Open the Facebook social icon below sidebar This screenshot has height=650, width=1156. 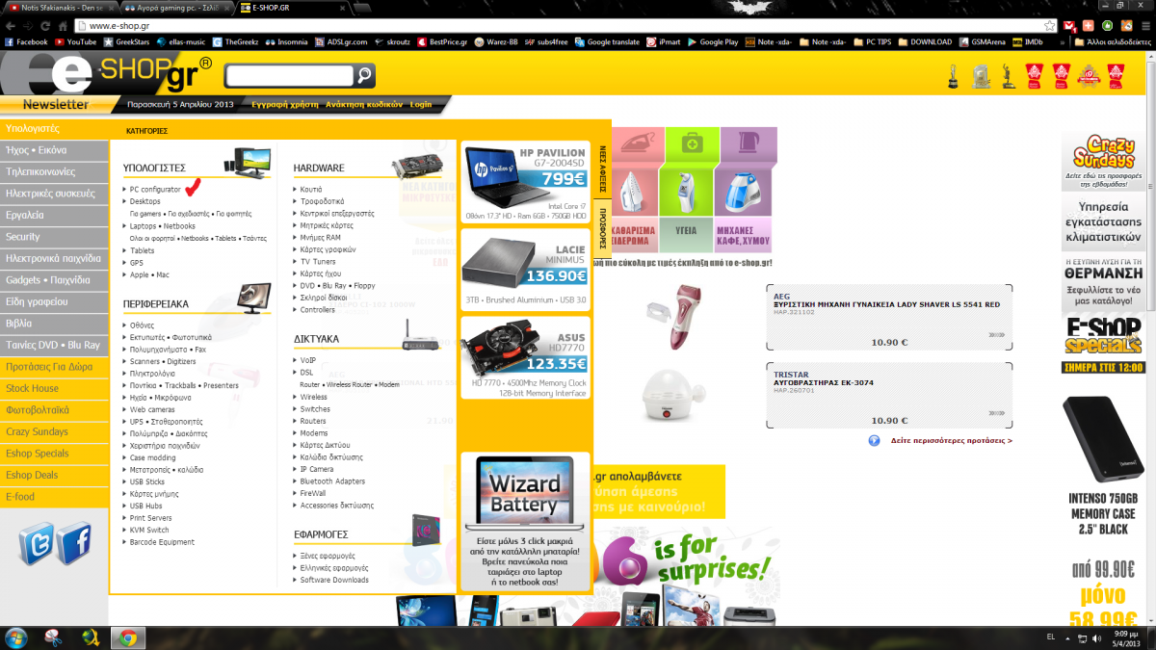click(x=74, y=542)
